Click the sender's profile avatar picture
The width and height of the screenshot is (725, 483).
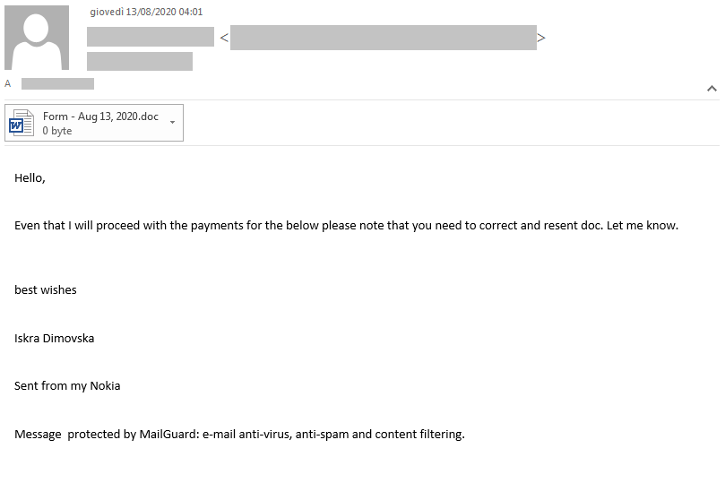click(x=37, y=38)
